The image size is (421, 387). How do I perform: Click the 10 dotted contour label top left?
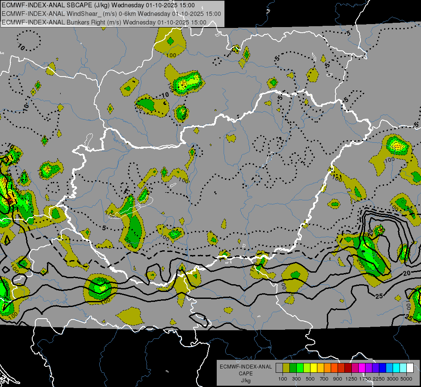[22, 46]
